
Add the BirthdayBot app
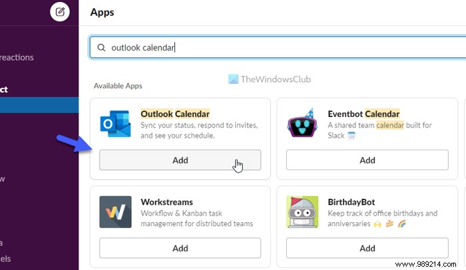click(367, 248)
